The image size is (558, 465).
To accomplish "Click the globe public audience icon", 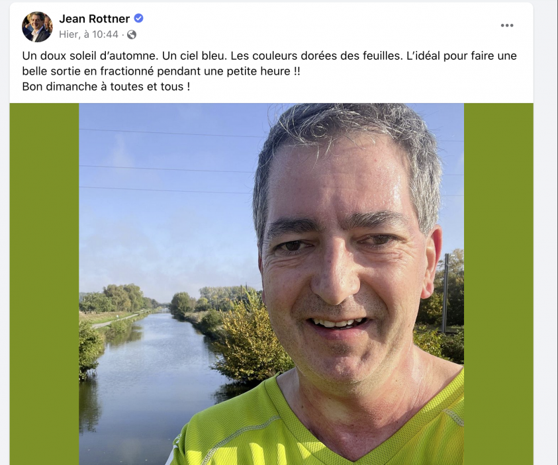I will coord(132,34).
